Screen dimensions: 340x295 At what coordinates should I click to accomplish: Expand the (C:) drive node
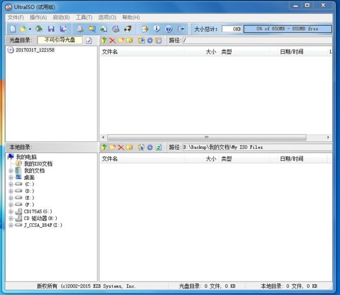[11, 184]
